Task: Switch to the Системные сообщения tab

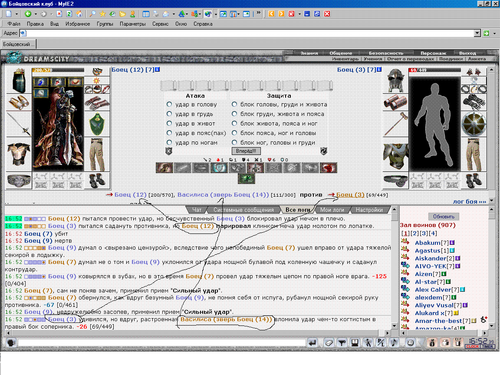Action: coord(243,210)
